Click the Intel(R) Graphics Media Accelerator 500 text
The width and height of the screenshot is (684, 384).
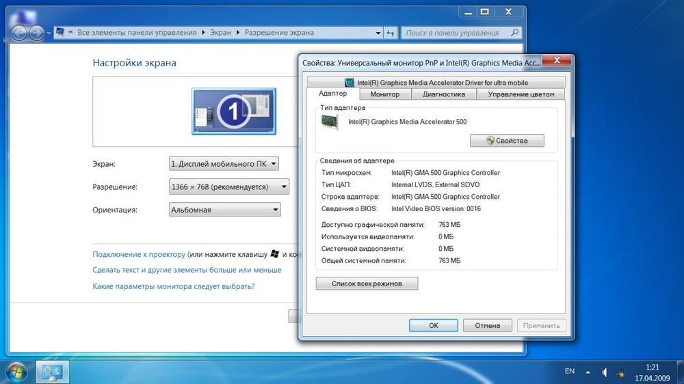[408, 122]
